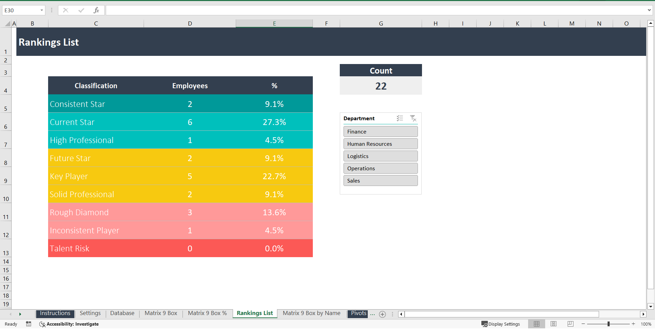Click the horizontal scrollbar thumb
Image resolution: width=655 pixels, height=329 pixels.
click(501, 314)
